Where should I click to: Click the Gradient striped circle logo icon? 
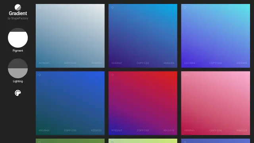(x=18, y=8)
